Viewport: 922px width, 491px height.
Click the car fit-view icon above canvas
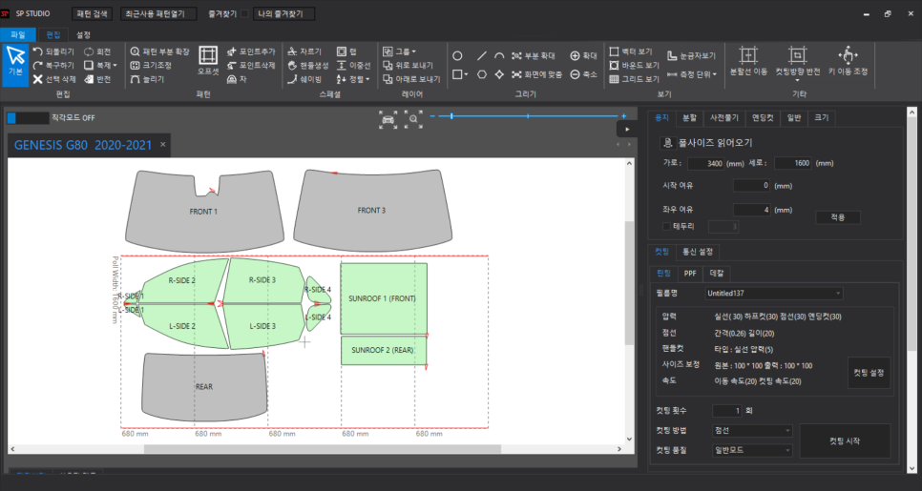[388, 118]
